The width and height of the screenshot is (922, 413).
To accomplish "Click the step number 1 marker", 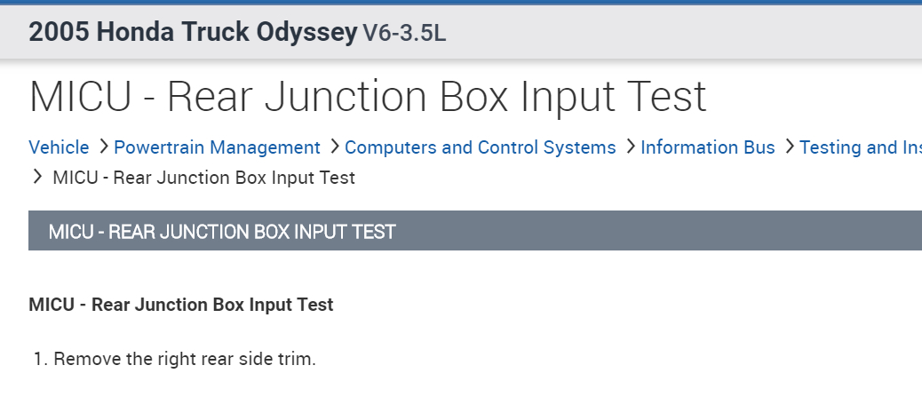I will pyautogui.click(x=39, y=360).
